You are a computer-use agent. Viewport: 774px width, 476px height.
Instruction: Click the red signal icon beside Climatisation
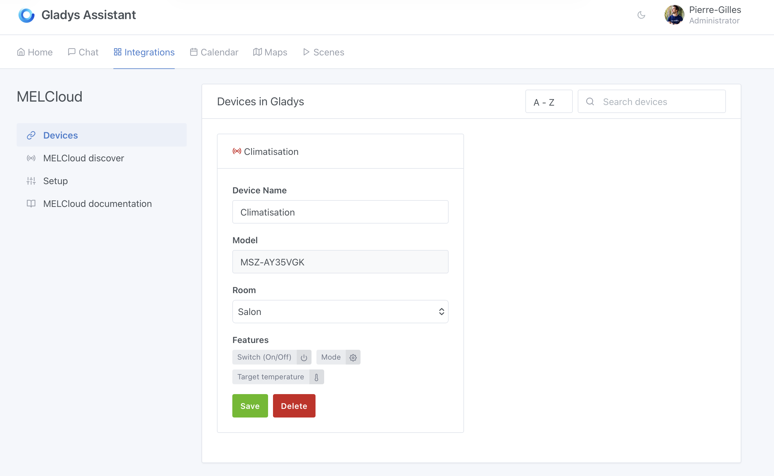pyautogui.click(x=237, y=151)
